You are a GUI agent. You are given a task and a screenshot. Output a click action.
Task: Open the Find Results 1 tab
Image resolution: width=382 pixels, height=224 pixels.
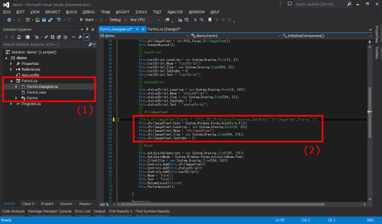tap(121, 211)
